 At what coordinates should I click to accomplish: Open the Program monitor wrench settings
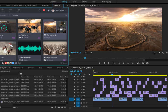pos(163,53)
